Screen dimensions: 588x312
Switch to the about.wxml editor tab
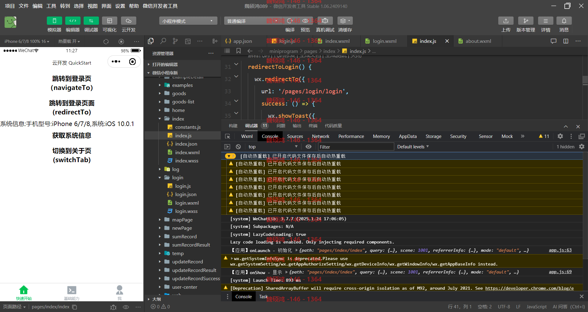click(475, 41)
